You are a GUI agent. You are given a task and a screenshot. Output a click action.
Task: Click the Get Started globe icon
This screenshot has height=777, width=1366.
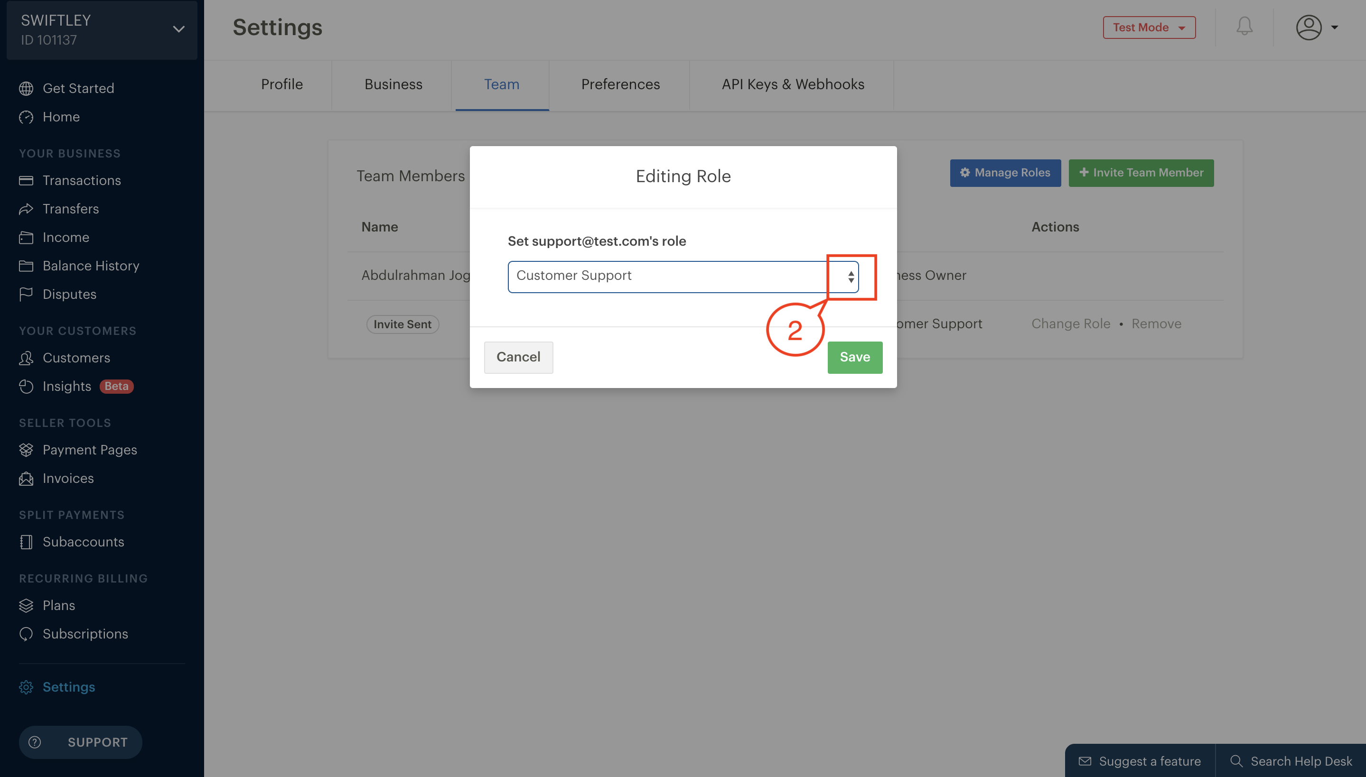point(26,89)
